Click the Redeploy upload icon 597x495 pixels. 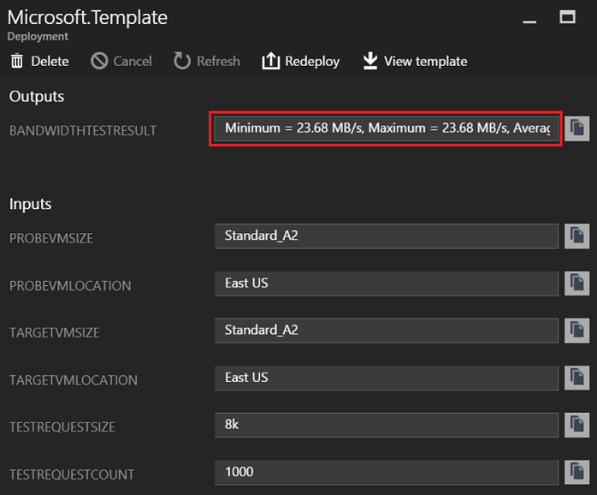tap(271, 61)
